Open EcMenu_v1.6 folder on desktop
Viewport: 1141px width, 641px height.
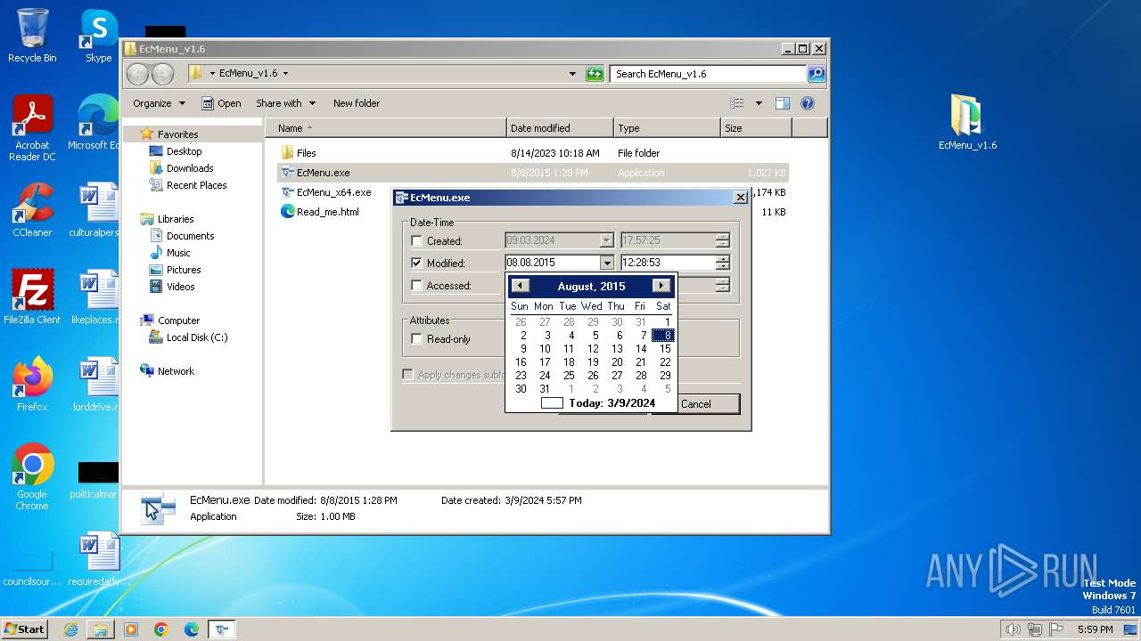[x=967, y=123]
